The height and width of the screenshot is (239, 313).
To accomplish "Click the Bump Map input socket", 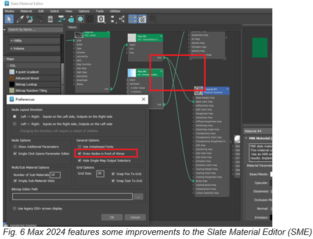I will coord(193,181).
